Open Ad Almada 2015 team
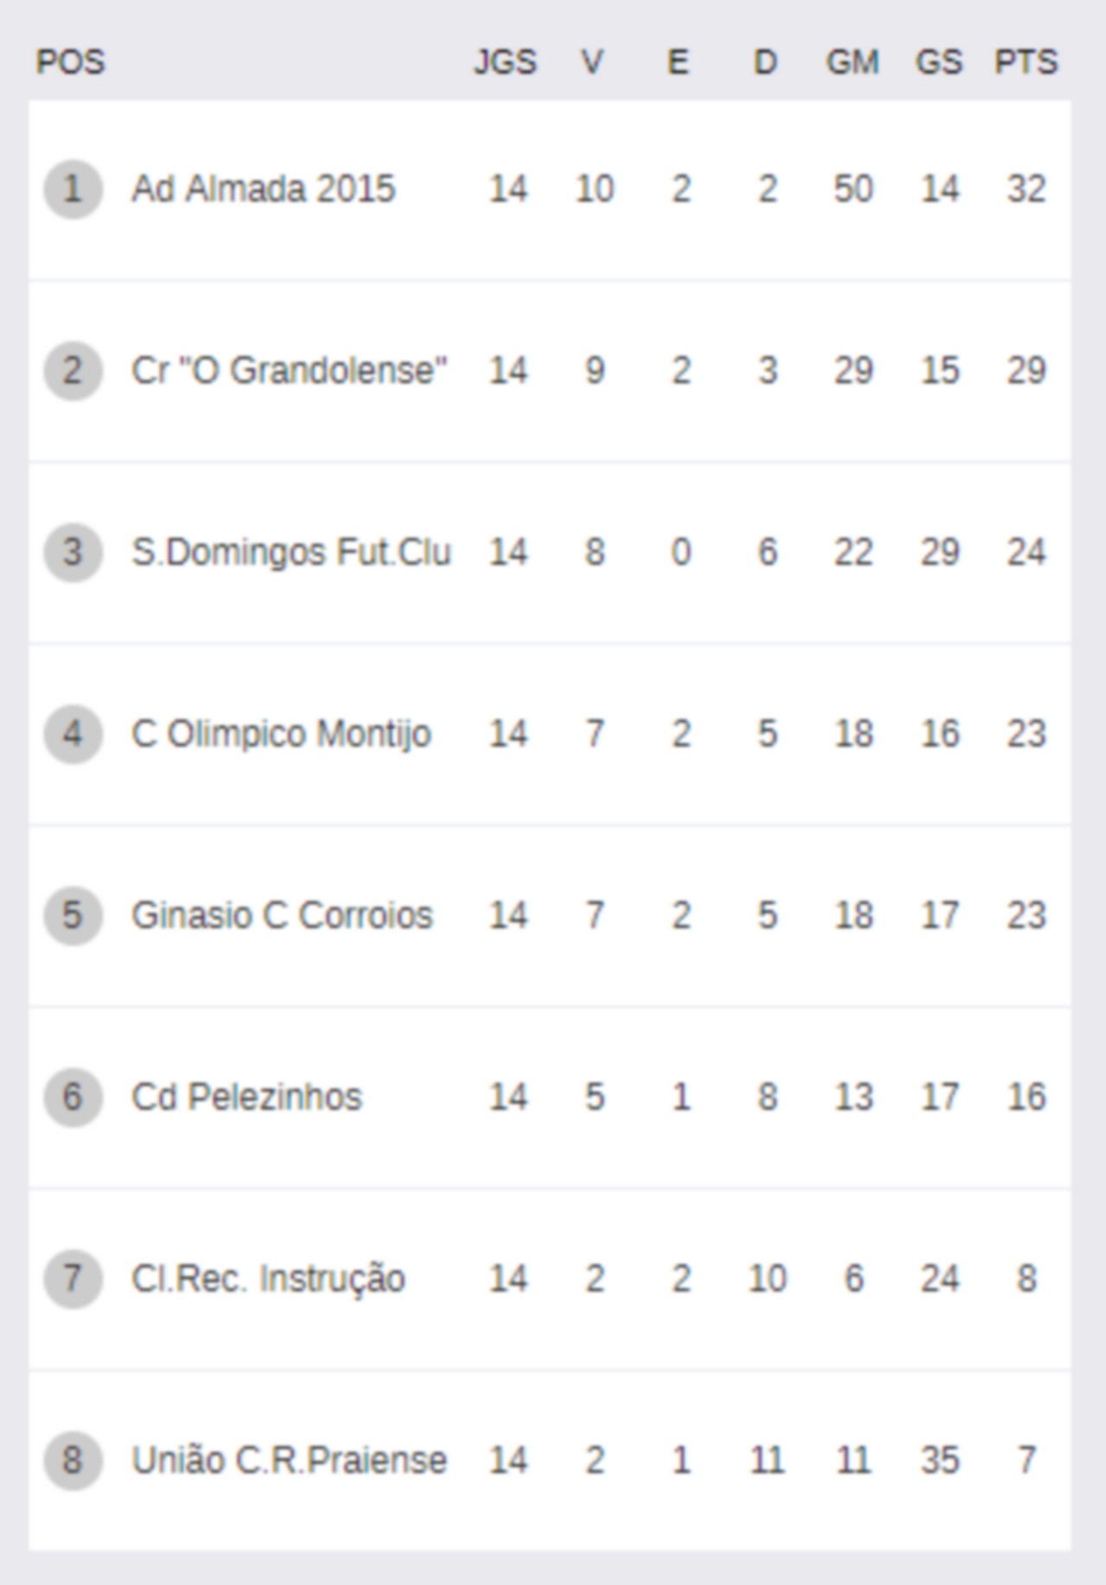The height and width of the screenshot is (1585, 1106). pyautogui.click(x=264, y=189)
